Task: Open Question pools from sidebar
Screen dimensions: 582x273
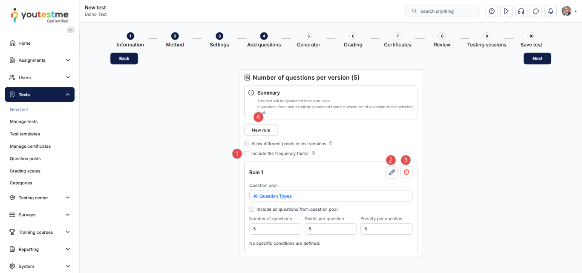Action: (25, 158)
